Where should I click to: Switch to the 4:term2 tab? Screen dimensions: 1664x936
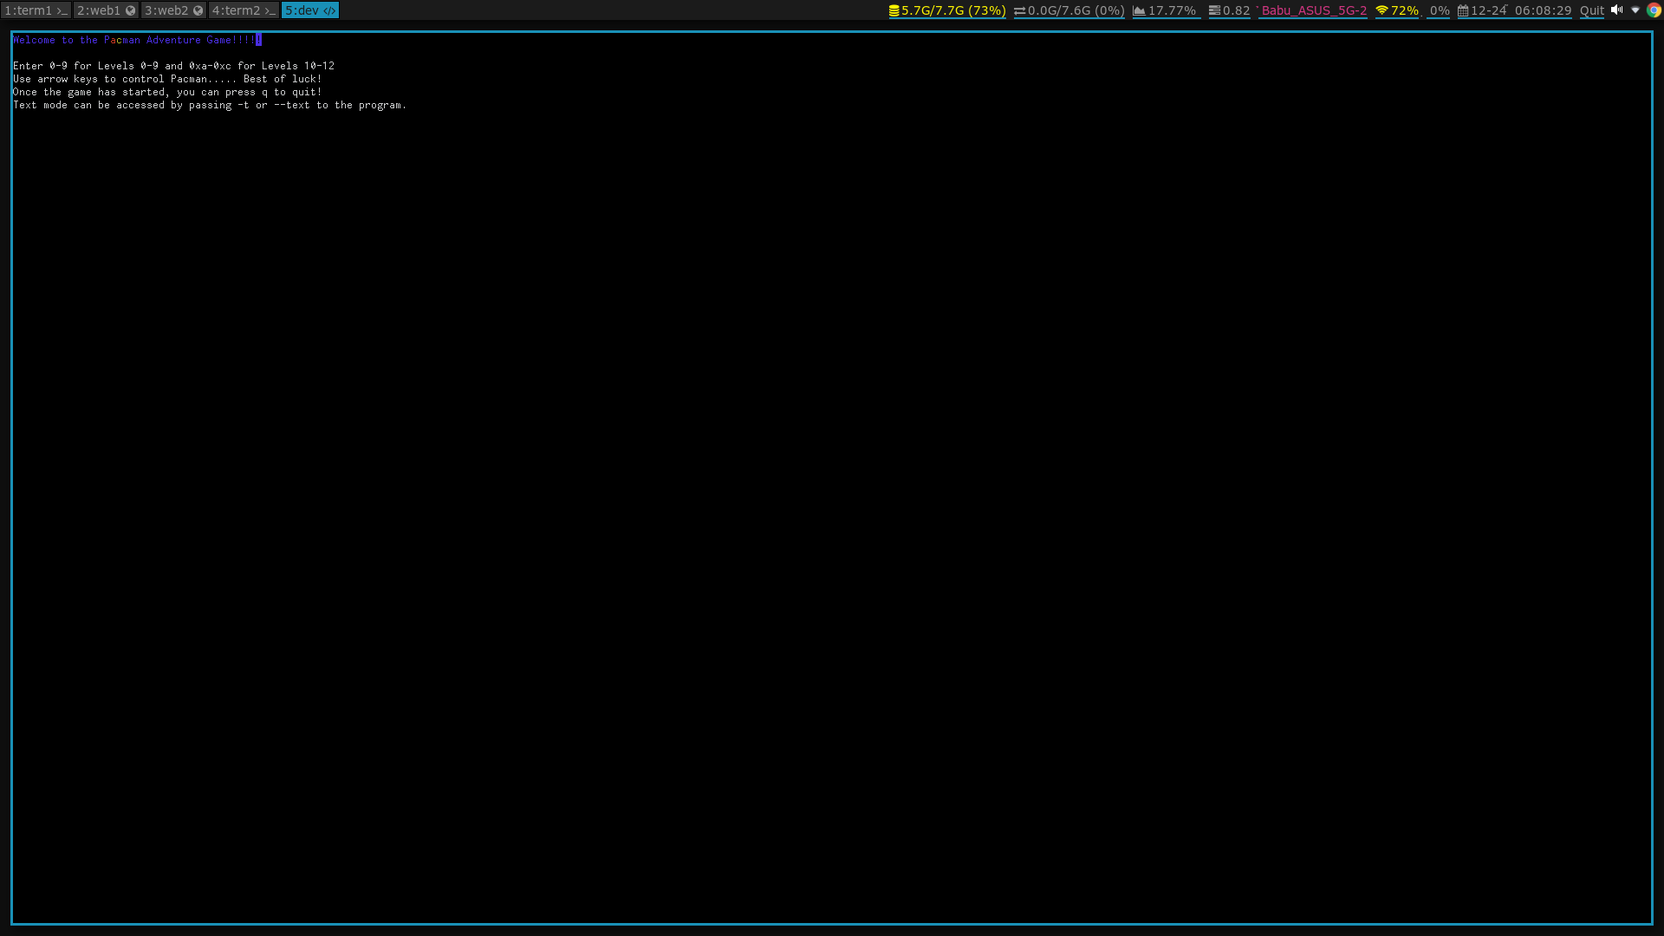click(244, 10)
